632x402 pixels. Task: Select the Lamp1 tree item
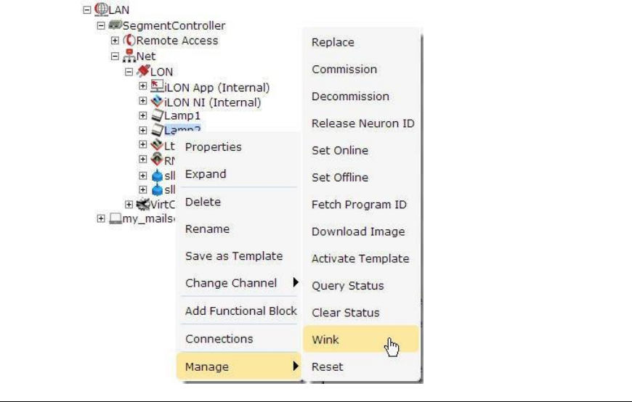182,116
